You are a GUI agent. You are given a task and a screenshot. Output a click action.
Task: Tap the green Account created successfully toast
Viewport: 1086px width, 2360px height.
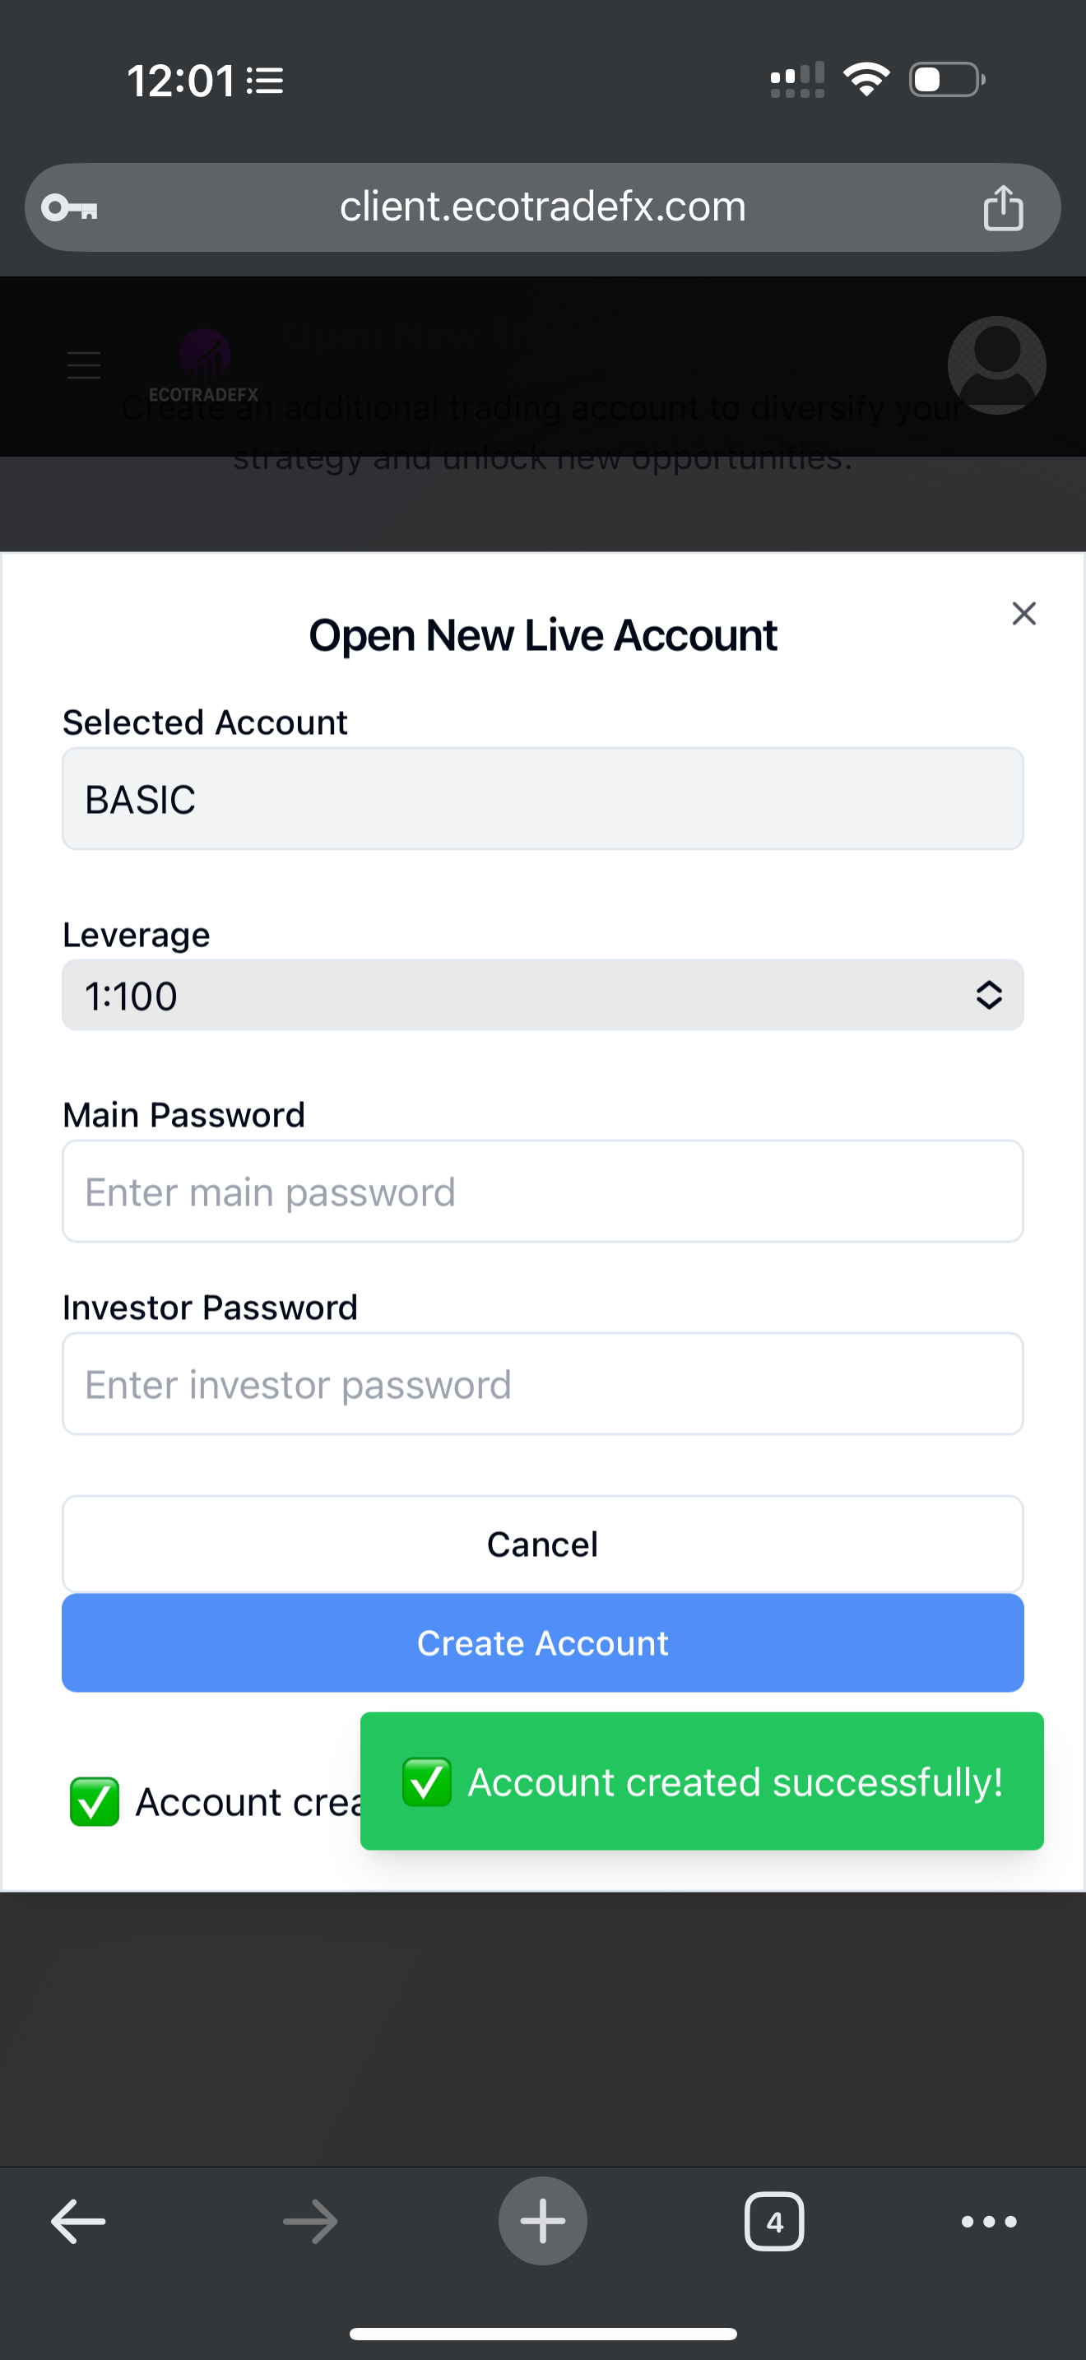(702, 1782)
